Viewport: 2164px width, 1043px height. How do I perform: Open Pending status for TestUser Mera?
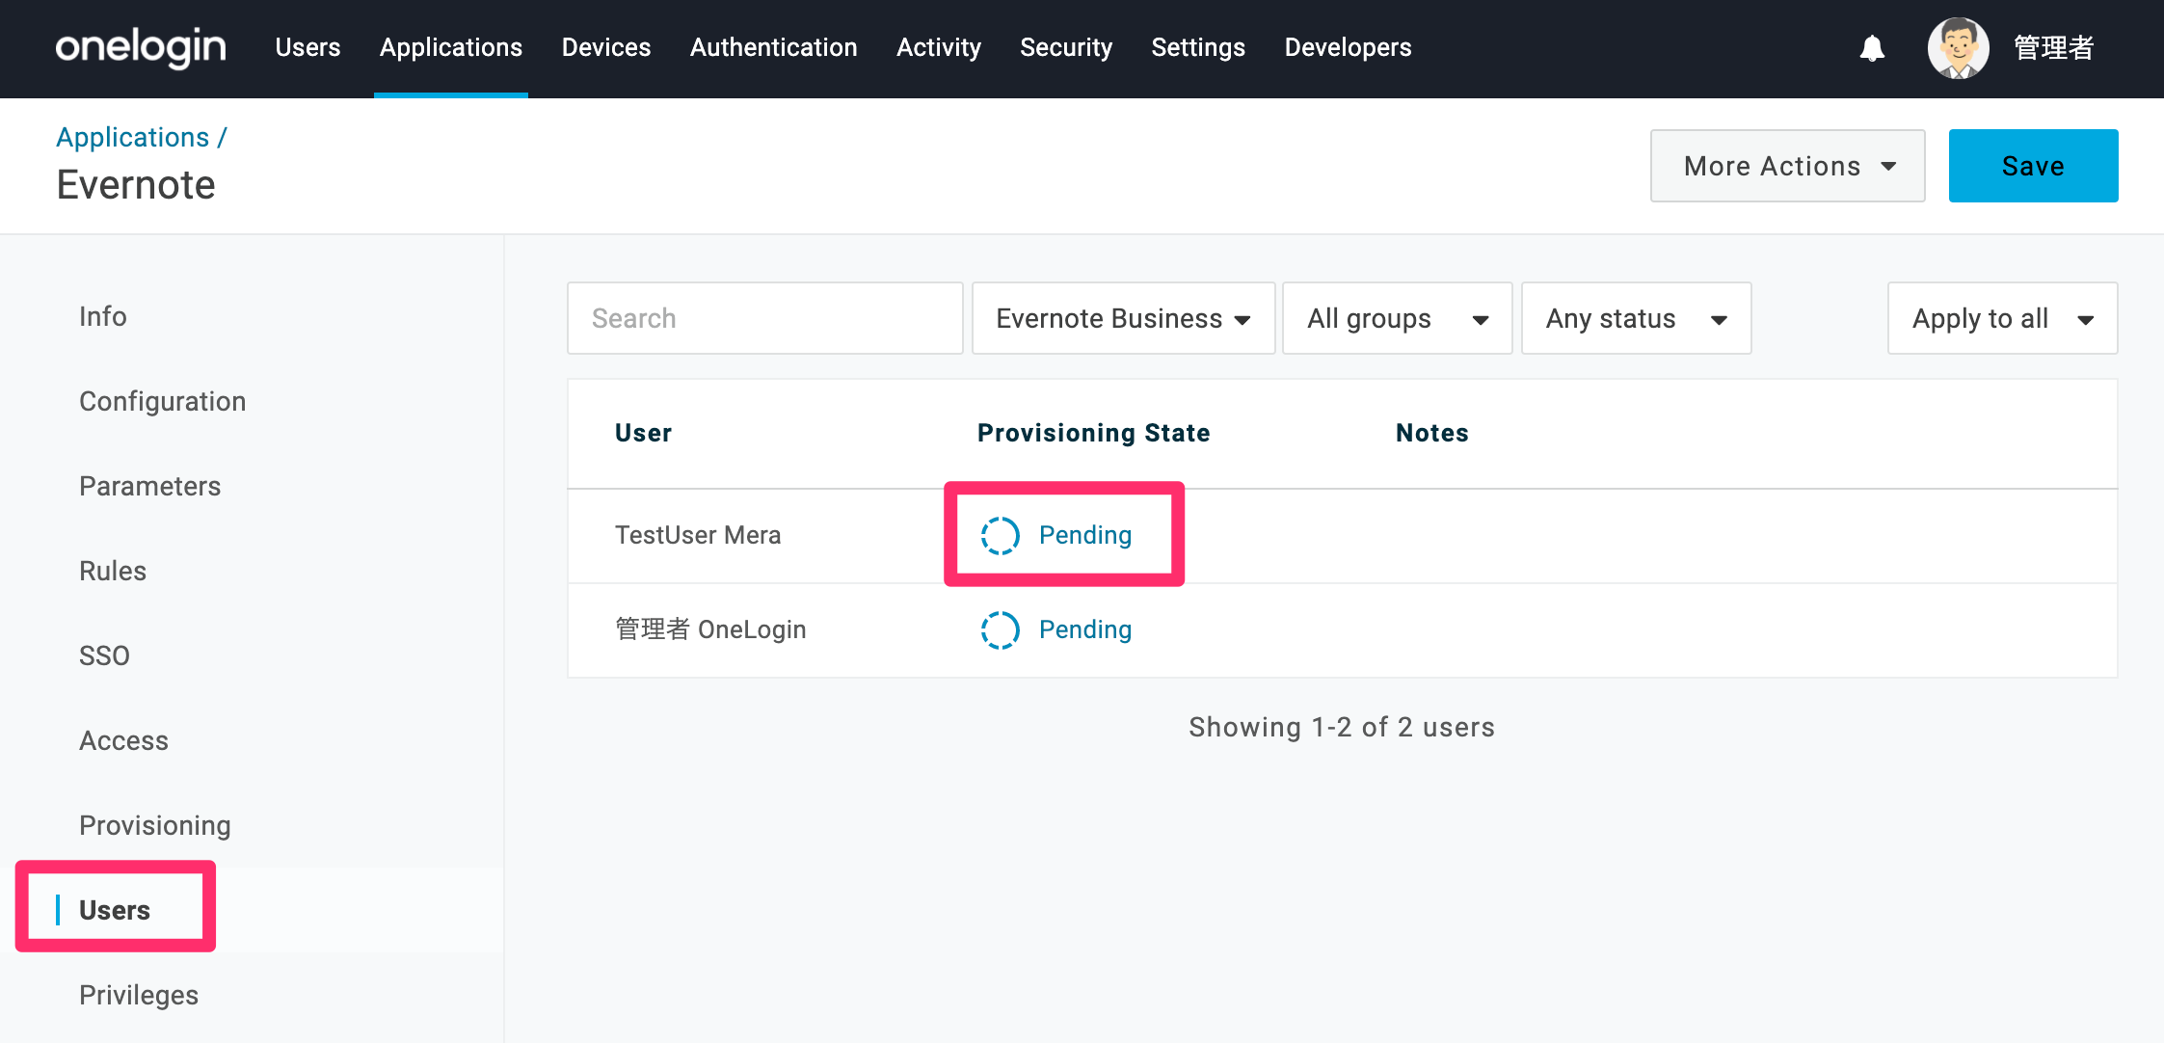[x=1084, y=535]
